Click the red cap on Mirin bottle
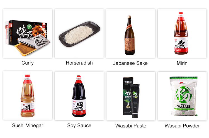 [181, 13]
